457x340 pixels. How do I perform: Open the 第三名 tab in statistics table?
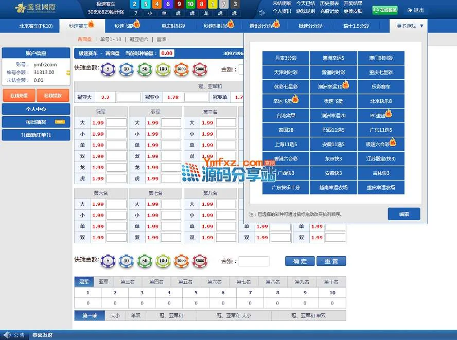[128, 282]
